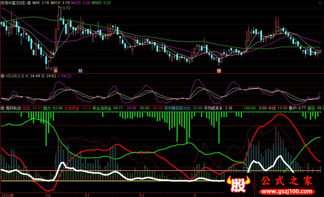Click the 平均成本¥: 3.38 value
This screenshot has height=197, width=324.
(218, 108)
